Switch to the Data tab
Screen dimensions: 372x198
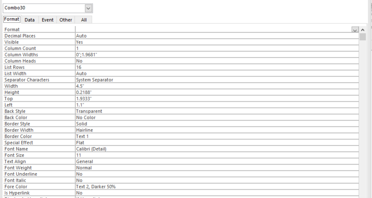(x=29, y=20)
